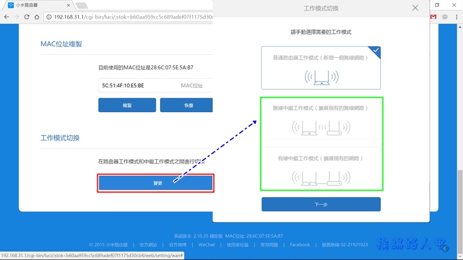Restore the browser window size
Viewport: 463px width, 260px height.
point(437,5)
